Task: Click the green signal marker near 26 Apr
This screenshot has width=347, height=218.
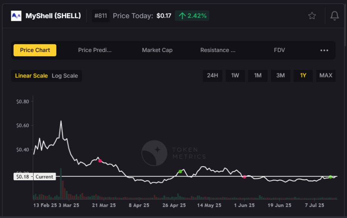Action: point(180,171)
